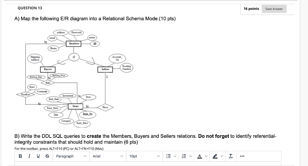Click the QUESTION 13 heading
The width and height of the screenshot is (308, 166).
click(30, 8)
